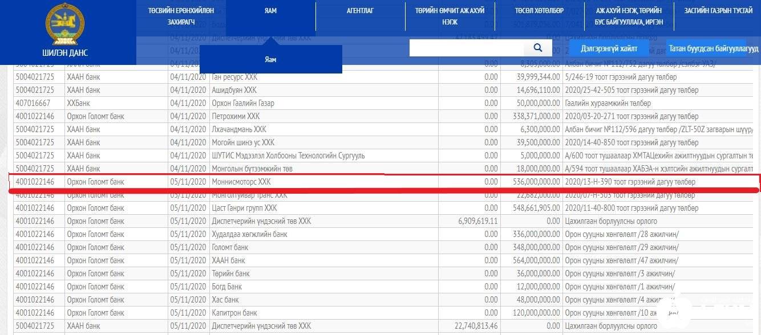761x335 pixels.
Task: Go to the Төсөл хөтөлбөр section
Action: click(x=539, y=11)
